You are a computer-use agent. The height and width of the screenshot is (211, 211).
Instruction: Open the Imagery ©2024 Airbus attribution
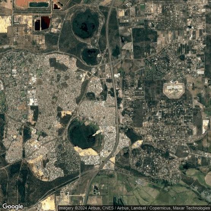point(79,208)
